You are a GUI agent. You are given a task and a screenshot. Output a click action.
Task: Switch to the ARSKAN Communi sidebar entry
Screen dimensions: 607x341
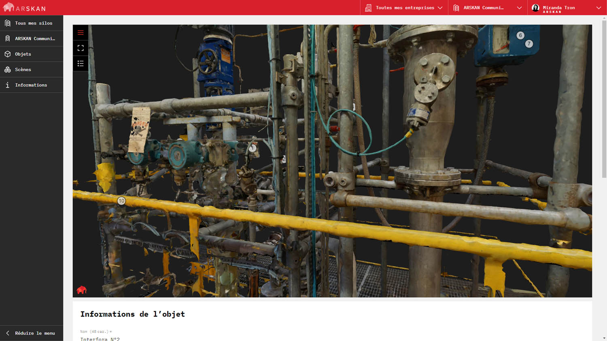click(x=35, y=38)
